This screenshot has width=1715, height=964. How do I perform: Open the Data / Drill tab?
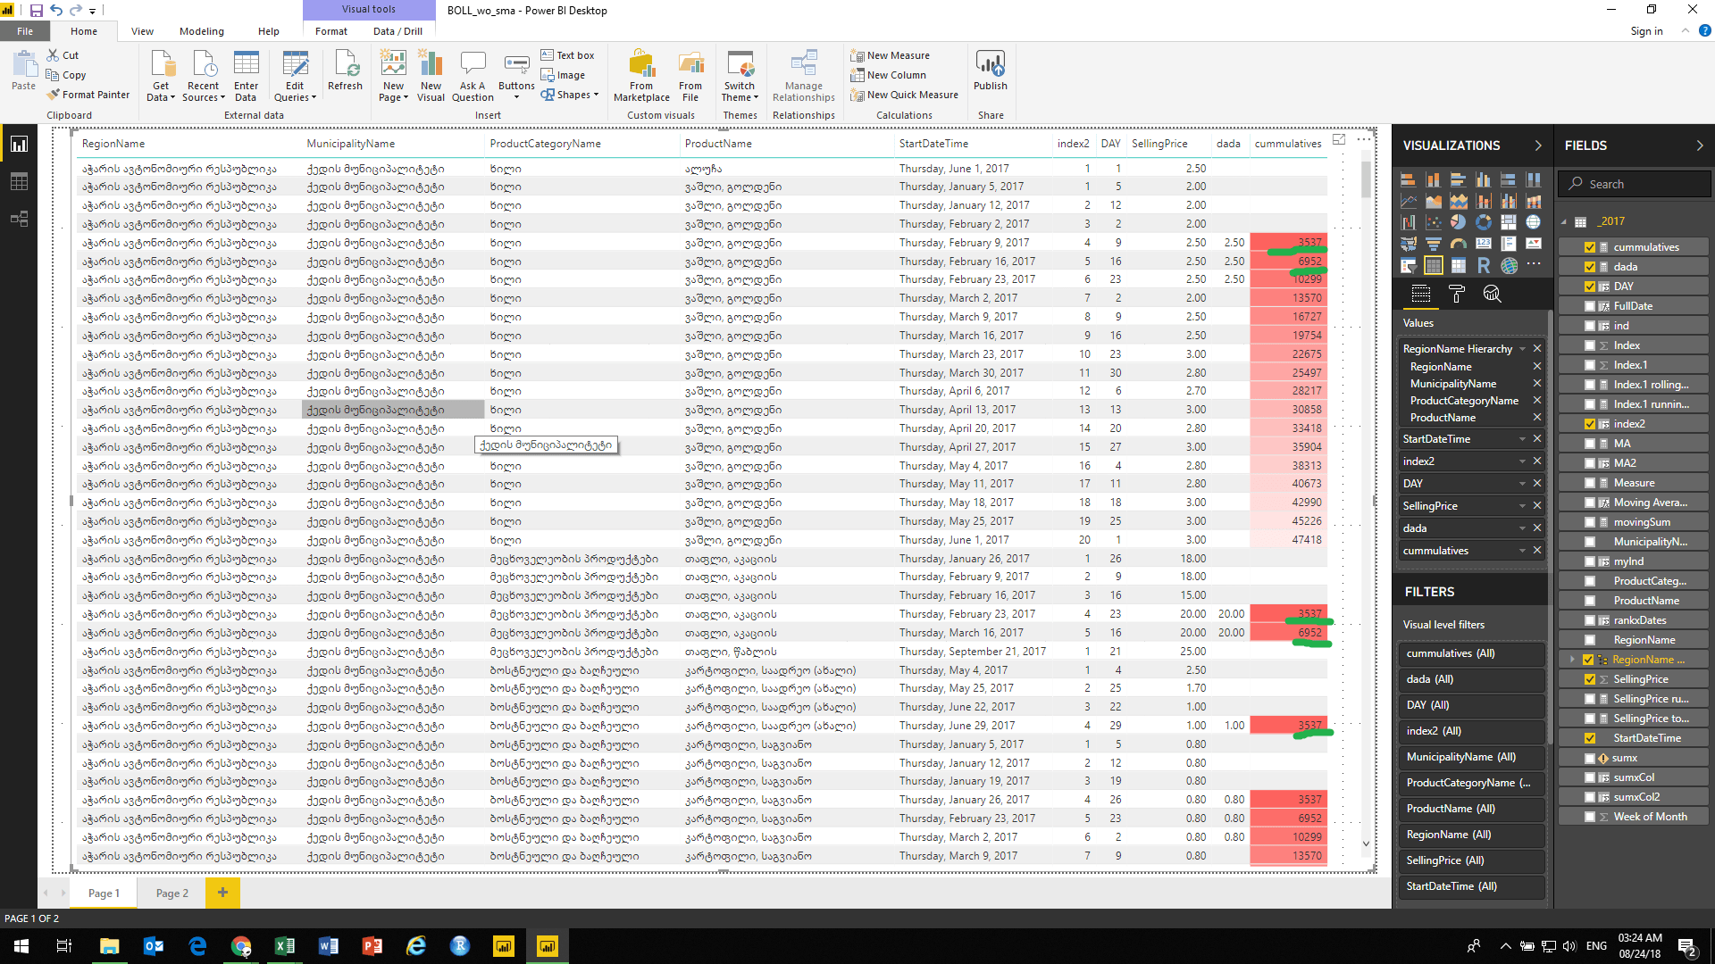(397, 31)
